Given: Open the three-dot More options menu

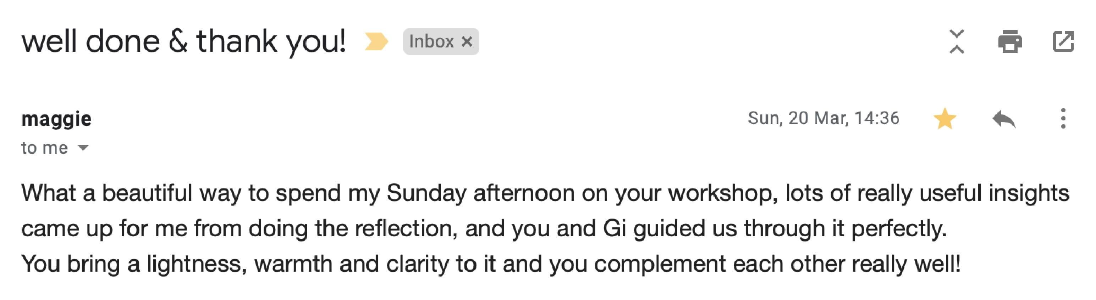Looking at the screenshot, I should [1063, 119].
